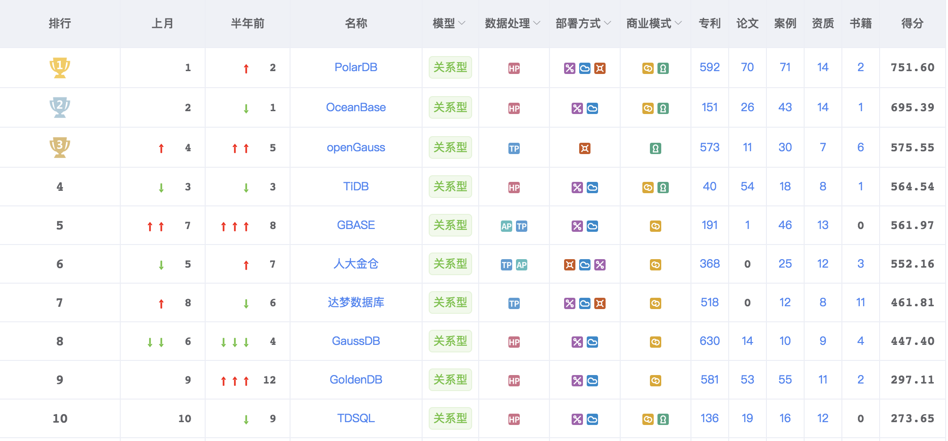
Task: Click the green business-model icon for PolarDB
Action: (x=663, y=68)
